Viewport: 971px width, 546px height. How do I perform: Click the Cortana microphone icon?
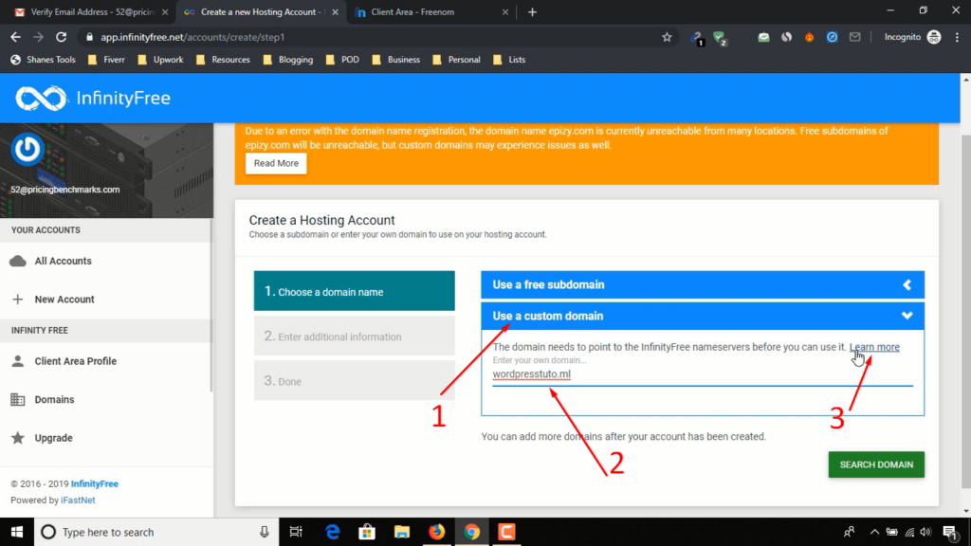(x=265, y=532)
